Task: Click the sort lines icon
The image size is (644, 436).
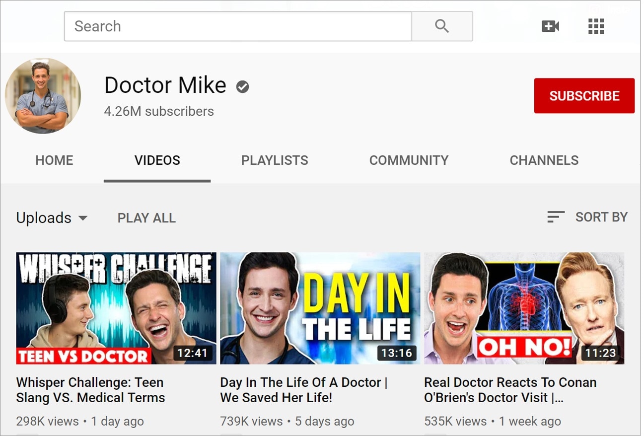Action: coord(555,217)
